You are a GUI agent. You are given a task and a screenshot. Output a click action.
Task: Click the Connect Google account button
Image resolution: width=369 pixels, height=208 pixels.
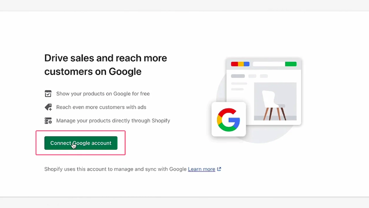(x=81, y=143)
